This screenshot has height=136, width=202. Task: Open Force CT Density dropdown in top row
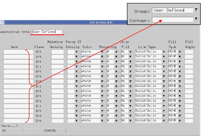[x=76, y=52]
